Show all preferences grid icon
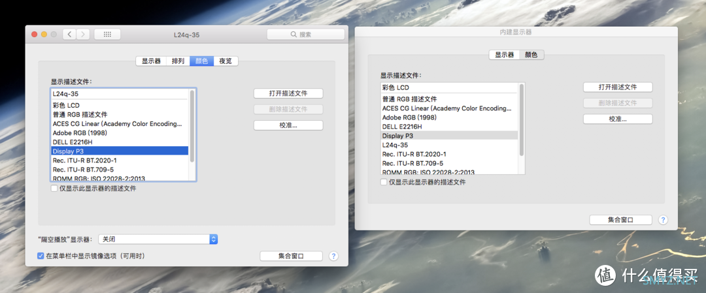Viewport: 706px width, 293px height. point(107,34)
